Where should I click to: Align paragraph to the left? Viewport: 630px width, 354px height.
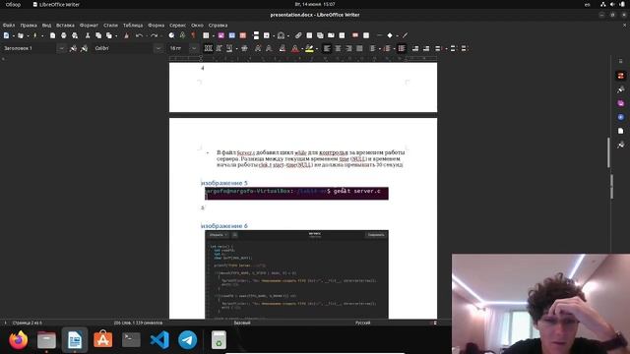(327, 48)
